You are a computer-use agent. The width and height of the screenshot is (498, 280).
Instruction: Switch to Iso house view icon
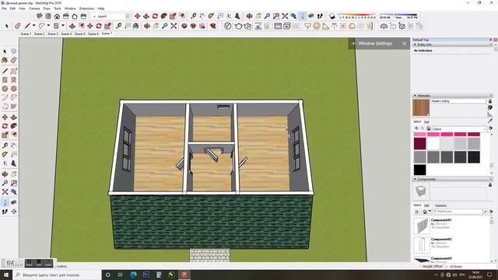40,16
